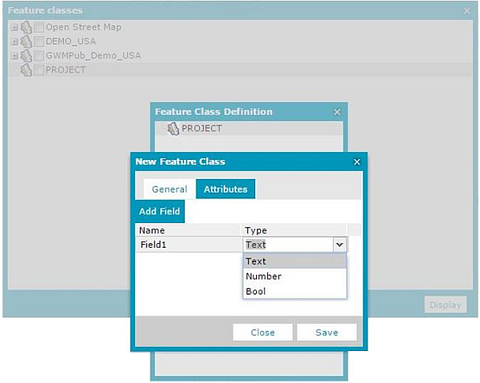Select the Open Street Map label
480x383 pixels.
(x=83, y=27)
